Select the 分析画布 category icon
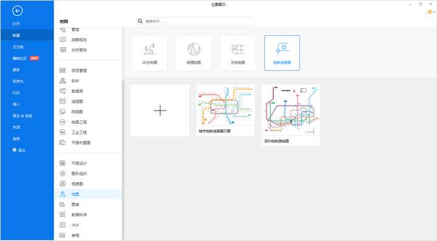The height and width of the screenshot is (241, 437). pos(63,50)
